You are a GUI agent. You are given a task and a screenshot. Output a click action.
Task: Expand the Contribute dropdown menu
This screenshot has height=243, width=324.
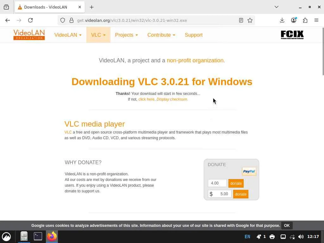click(161, 35)
